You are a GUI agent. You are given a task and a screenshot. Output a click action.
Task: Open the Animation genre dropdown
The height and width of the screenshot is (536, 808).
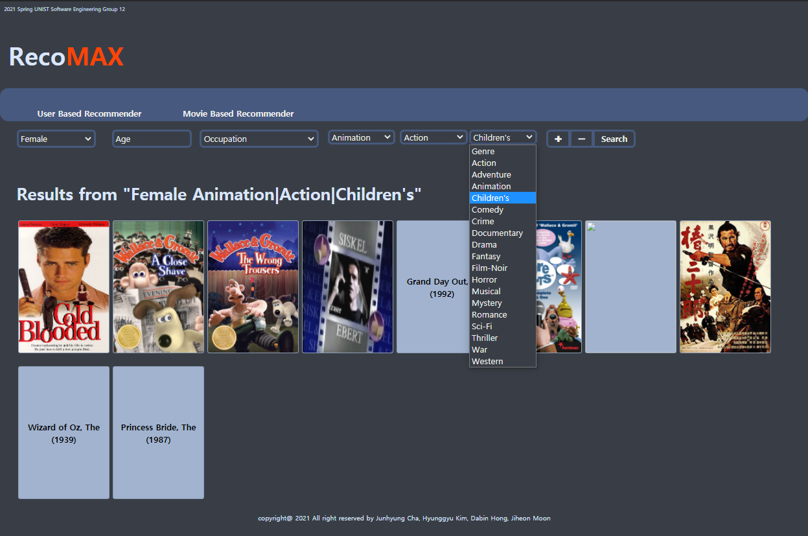pyautogui.click(x=361, y=137)
